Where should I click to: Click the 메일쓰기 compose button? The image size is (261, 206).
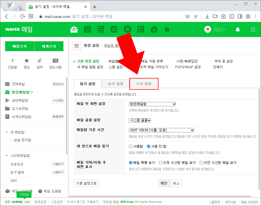tap(20, 46)
